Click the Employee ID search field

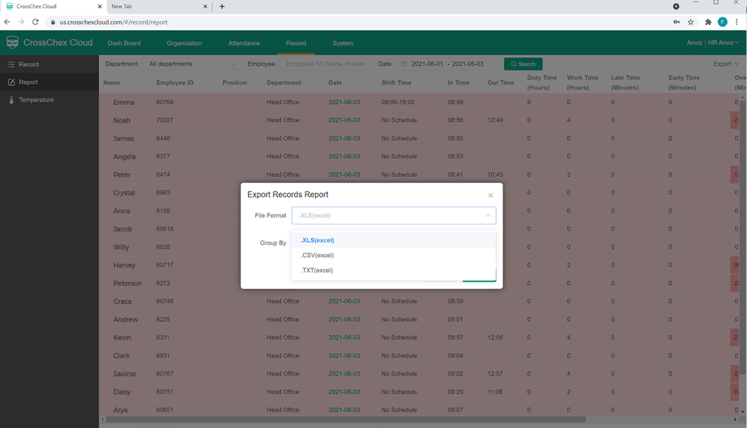(x=325, y=64)
